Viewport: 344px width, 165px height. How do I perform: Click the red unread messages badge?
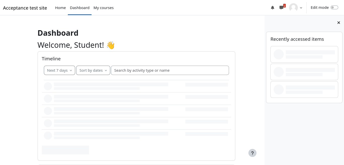point(284,6)
